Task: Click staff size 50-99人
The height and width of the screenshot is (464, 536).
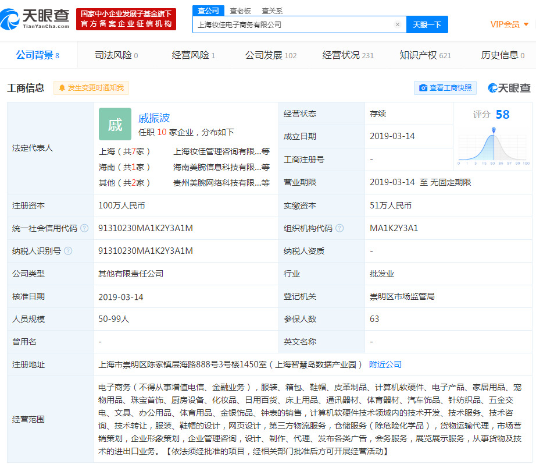Action: coord(114,319)
